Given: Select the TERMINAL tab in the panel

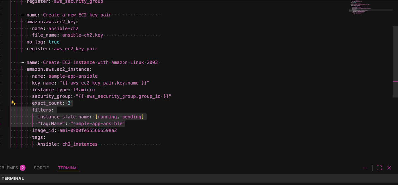Looking at the screenshot, I should (x=68, y=168).
